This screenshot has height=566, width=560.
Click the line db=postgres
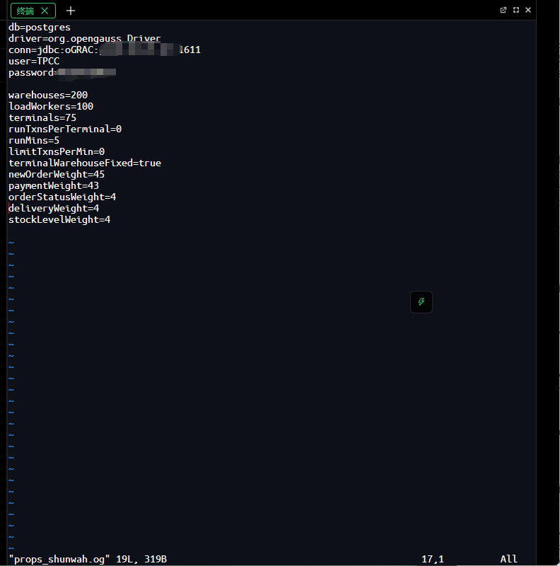40,28
